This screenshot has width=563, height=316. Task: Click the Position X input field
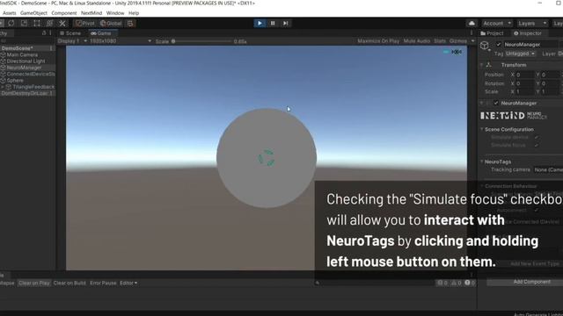524,75
